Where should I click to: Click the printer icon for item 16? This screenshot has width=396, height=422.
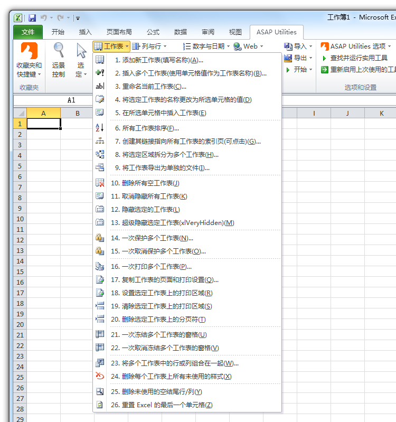pos(100,266)
